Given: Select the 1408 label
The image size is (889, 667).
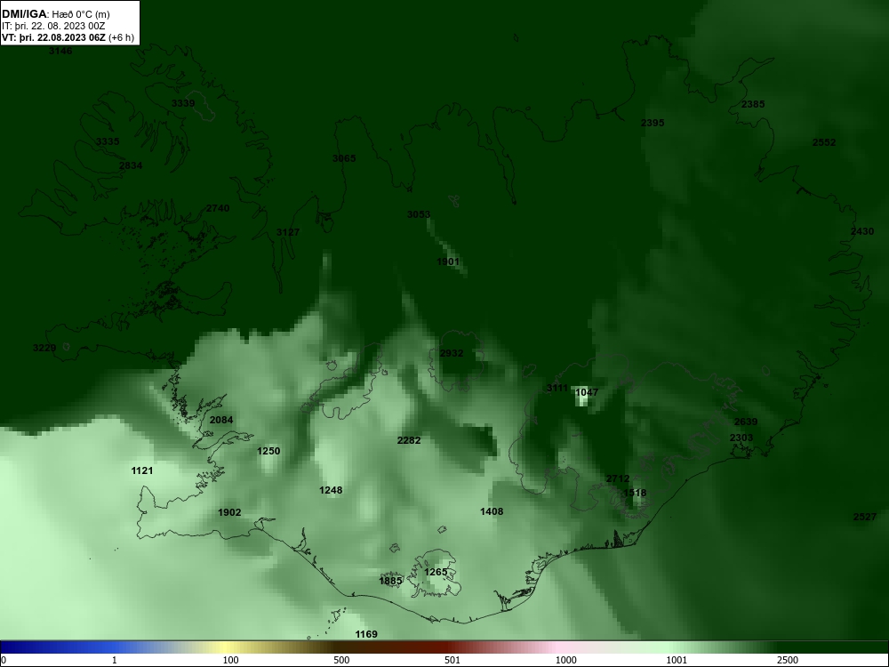Looking at the screenshot, I should tap(492, 511).
